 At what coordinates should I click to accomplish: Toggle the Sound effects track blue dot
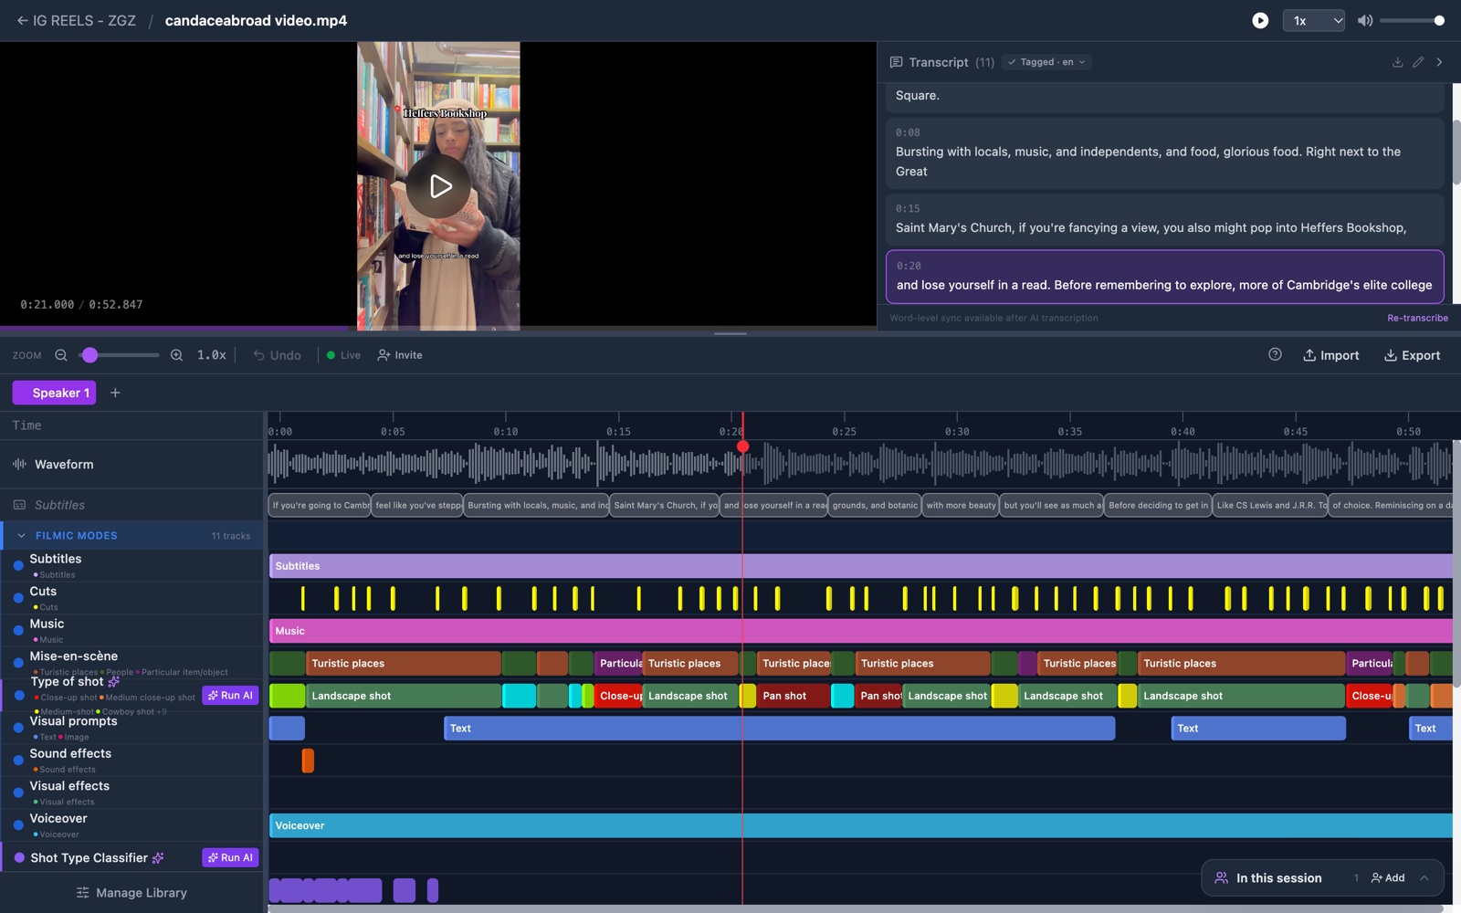click(18, 761)
